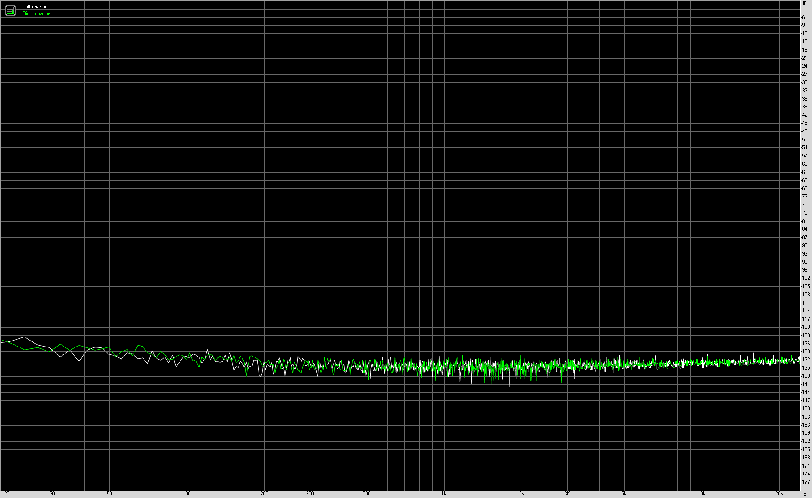Click the "-177" dB scale label

coord(805,482)
